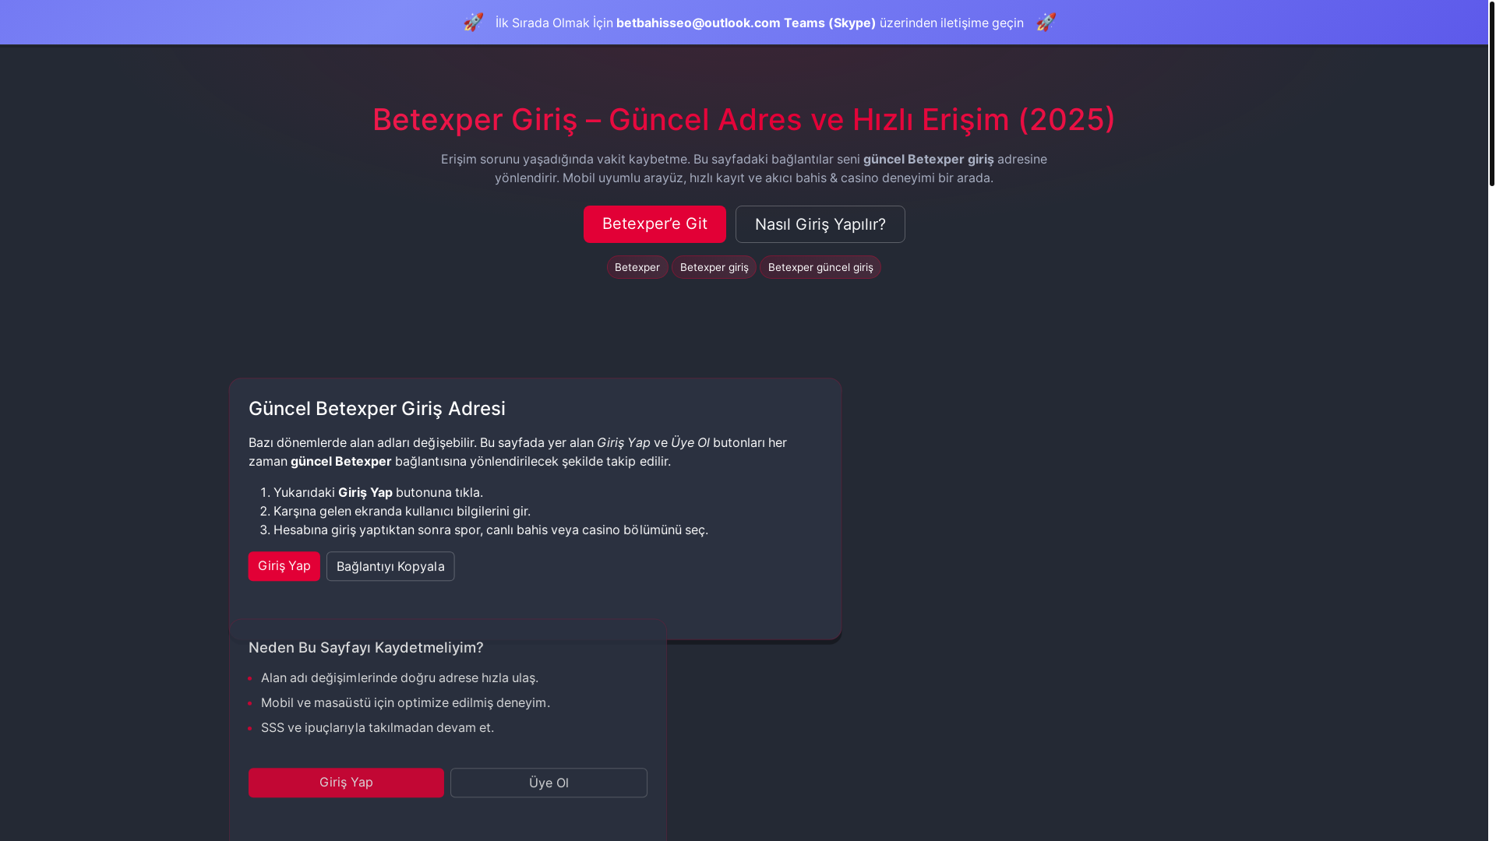Click the Neden Bu Sayfayı Kaydetmeliyim? heading
Screen dimensions: 1496x841
pos(366,648)
